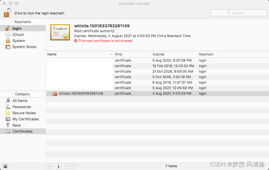
Task: Click the iCloud cloud icon
Action: pos(8,34)
